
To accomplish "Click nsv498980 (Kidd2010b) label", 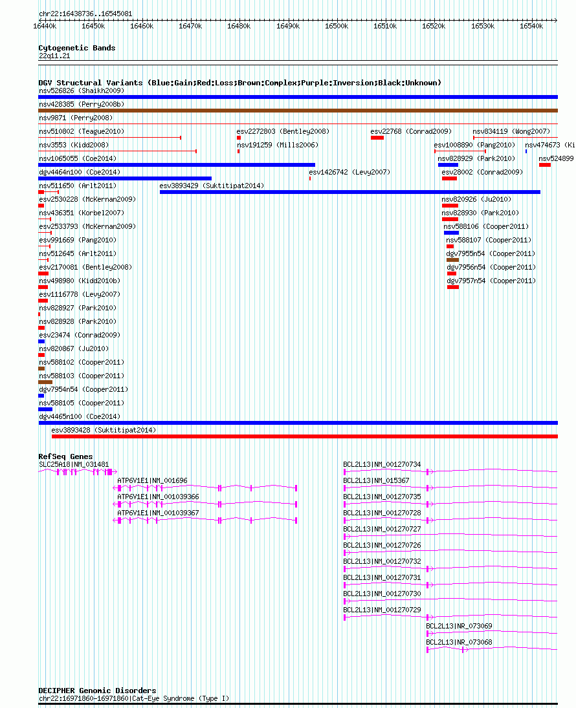I will coord(80,281).
